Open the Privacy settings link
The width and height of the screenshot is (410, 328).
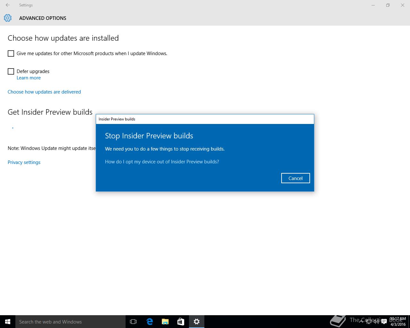(24, 162)
